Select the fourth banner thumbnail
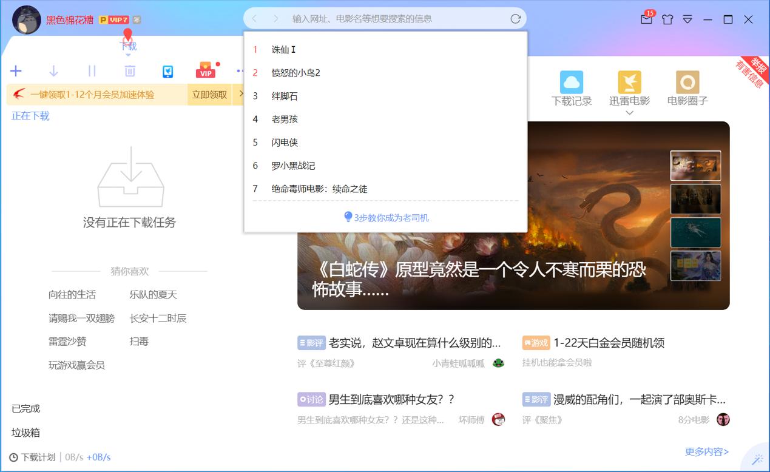770x472 pixels. point(695,266)
